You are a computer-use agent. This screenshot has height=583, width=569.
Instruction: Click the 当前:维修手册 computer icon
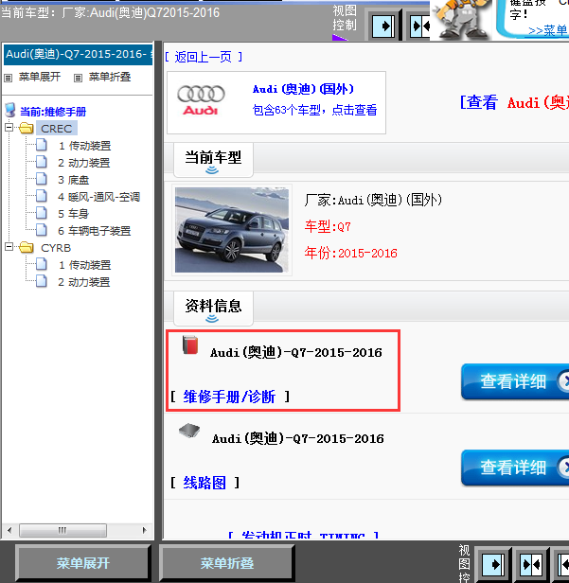(x=10, y=110)
